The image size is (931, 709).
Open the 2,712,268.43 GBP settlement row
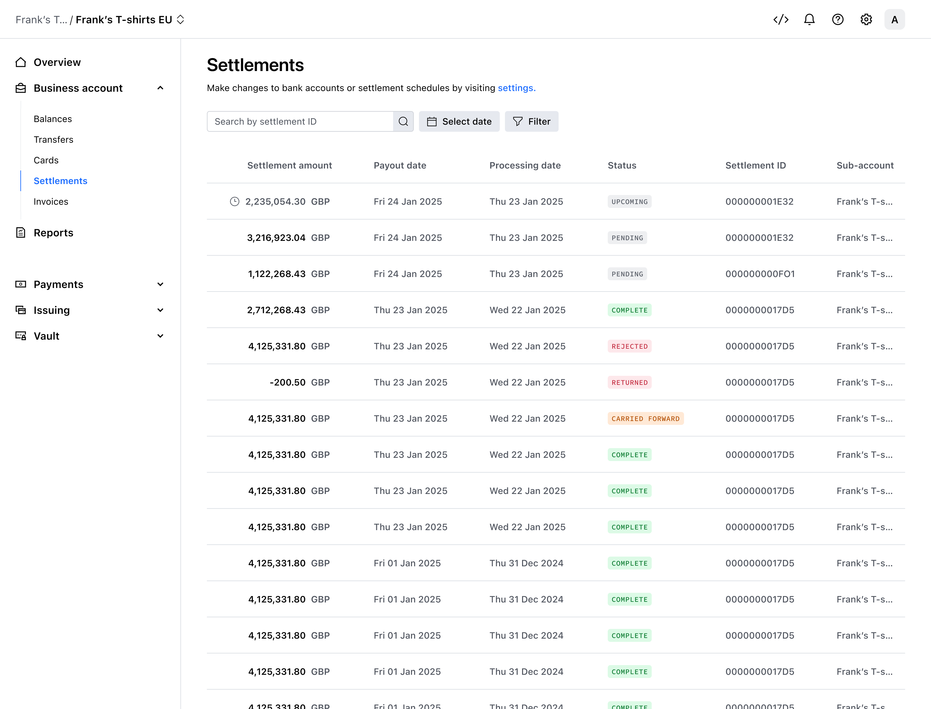(556, 310)
